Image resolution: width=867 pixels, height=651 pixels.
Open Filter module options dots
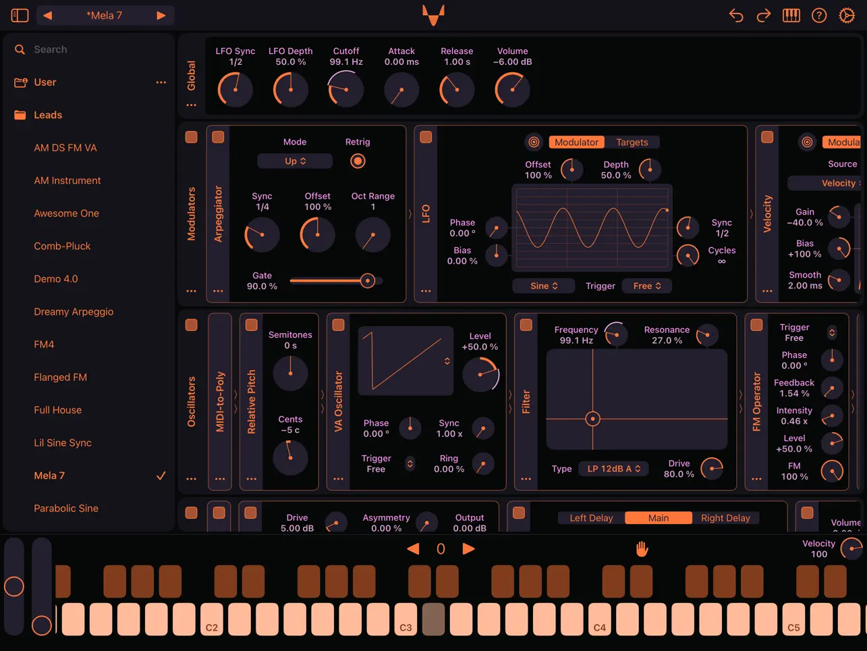(x=526, y=479)
